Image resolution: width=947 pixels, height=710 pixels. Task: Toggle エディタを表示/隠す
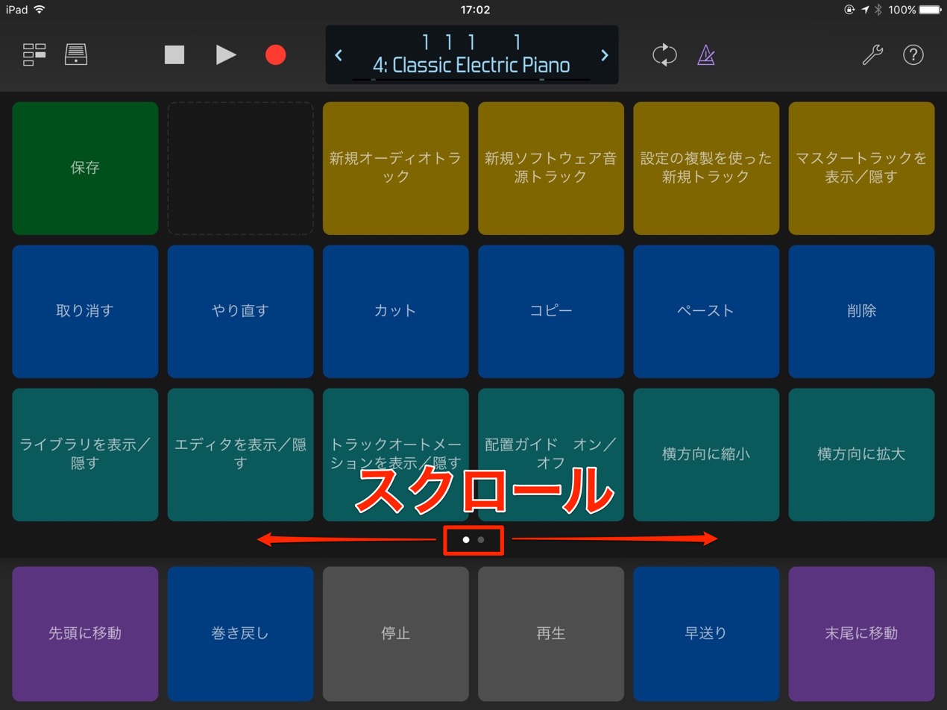coord(240,454)
